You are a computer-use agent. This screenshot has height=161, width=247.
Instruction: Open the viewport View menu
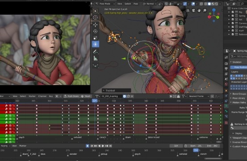click(x=120, y=4)
